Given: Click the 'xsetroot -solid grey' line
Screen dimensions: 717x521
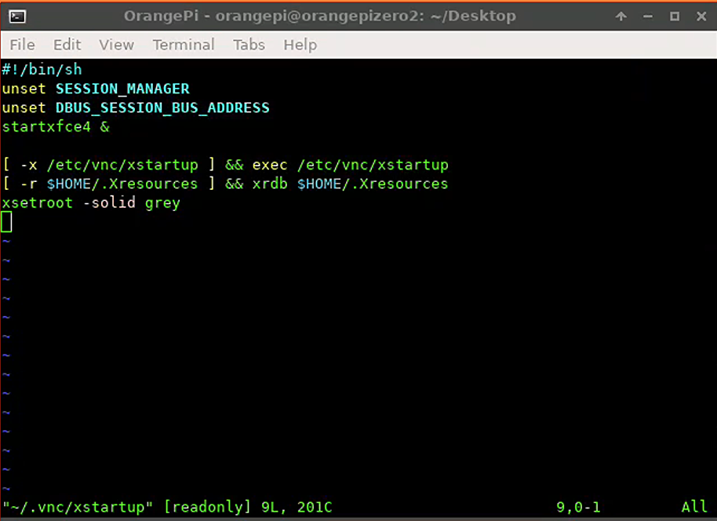Looking at the screenshot, I should click(x=91, y=202).
